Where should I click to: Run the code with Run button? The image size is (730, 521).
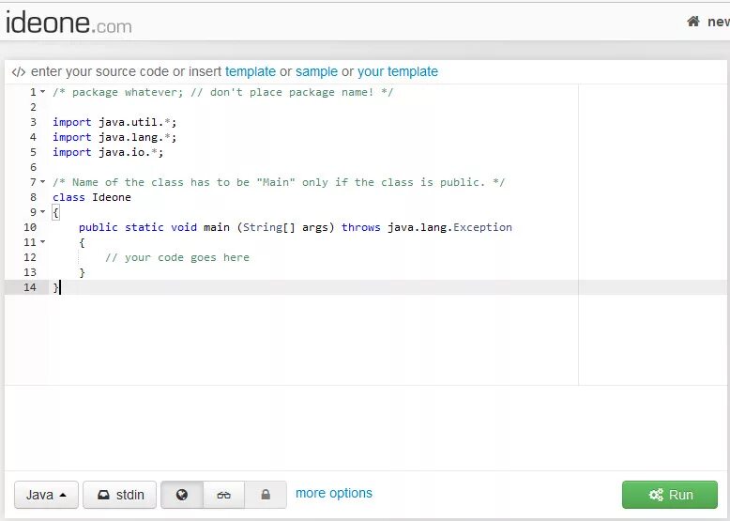[669, 495]
